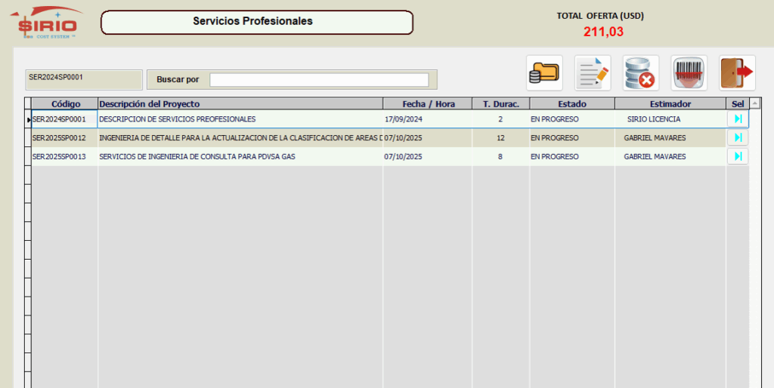Screen dimensions: 774x388
Task: Sort by the Código column header
Action: [x=64, y=104]
